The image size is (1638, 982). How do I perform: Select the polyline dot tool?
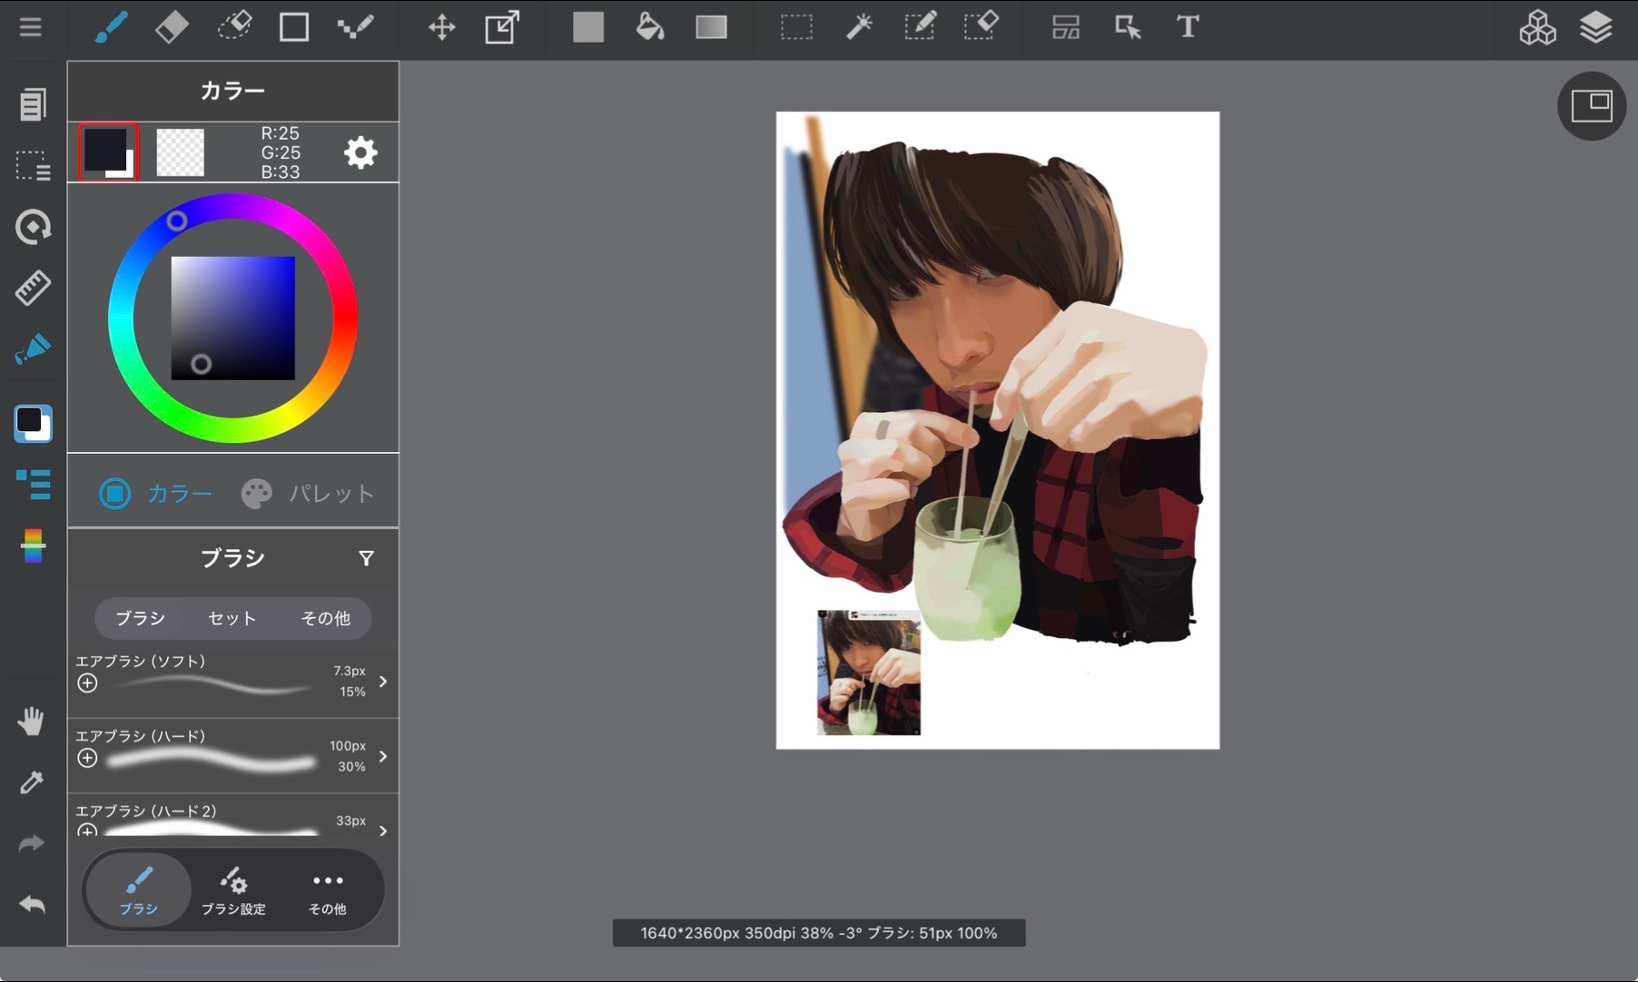(355, 27)
